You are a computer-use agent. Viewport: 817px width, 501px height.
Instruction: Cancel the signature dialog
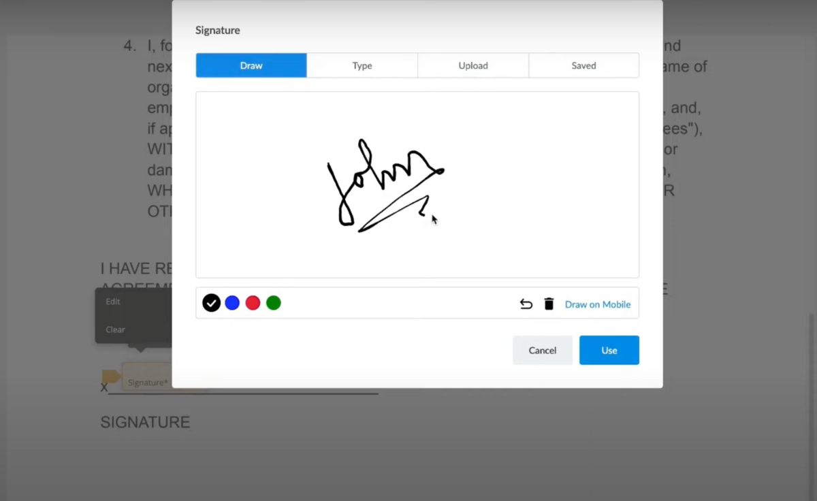pyautogui.click(x=543, y=350)
